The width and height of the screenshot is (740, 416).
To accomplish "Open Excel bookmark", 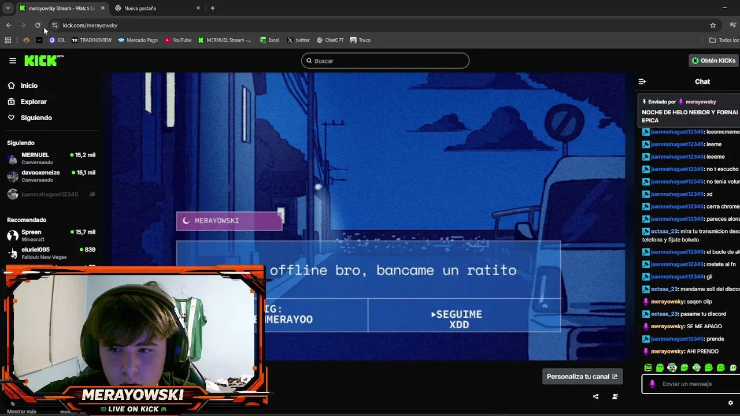I will pos(269,40).
